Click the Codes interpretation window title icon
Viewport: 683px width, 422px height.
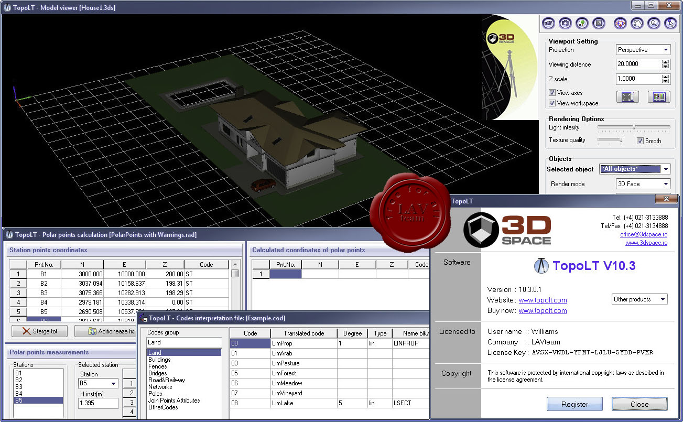click(143, 318)
